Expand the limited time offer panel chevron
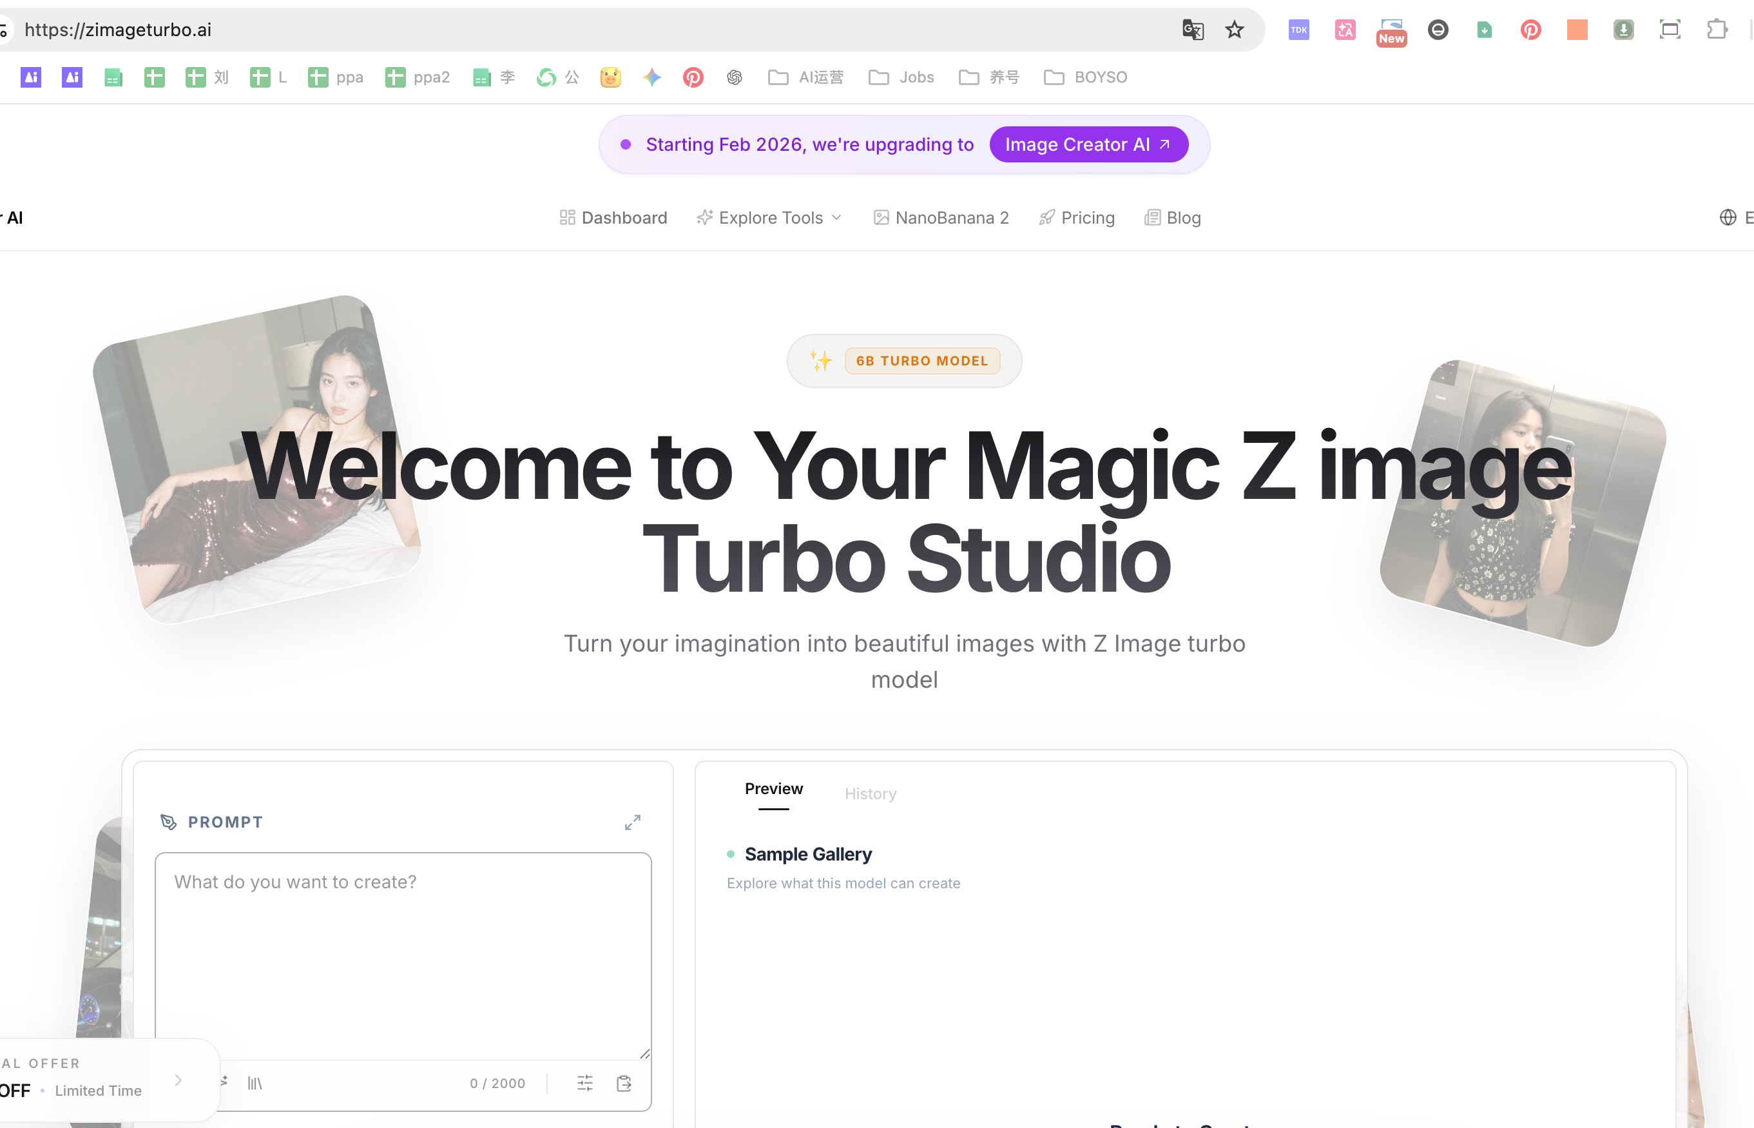The image size is (1754, 1128). [x=178, y=1080]
